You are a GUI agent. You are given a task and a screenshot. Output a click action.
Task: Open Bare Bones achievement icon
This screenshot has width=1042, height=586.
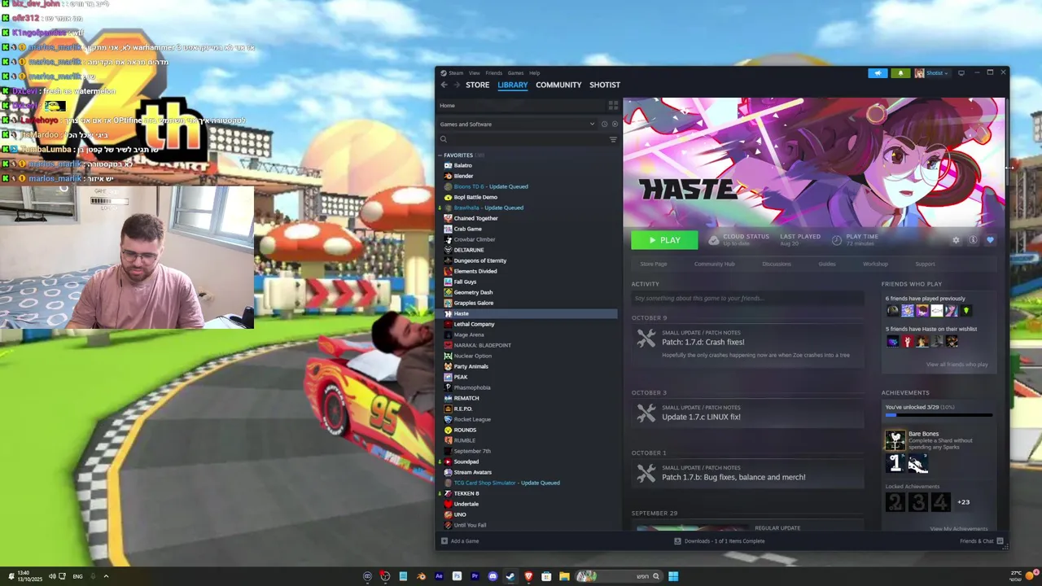tap(895, 440)
